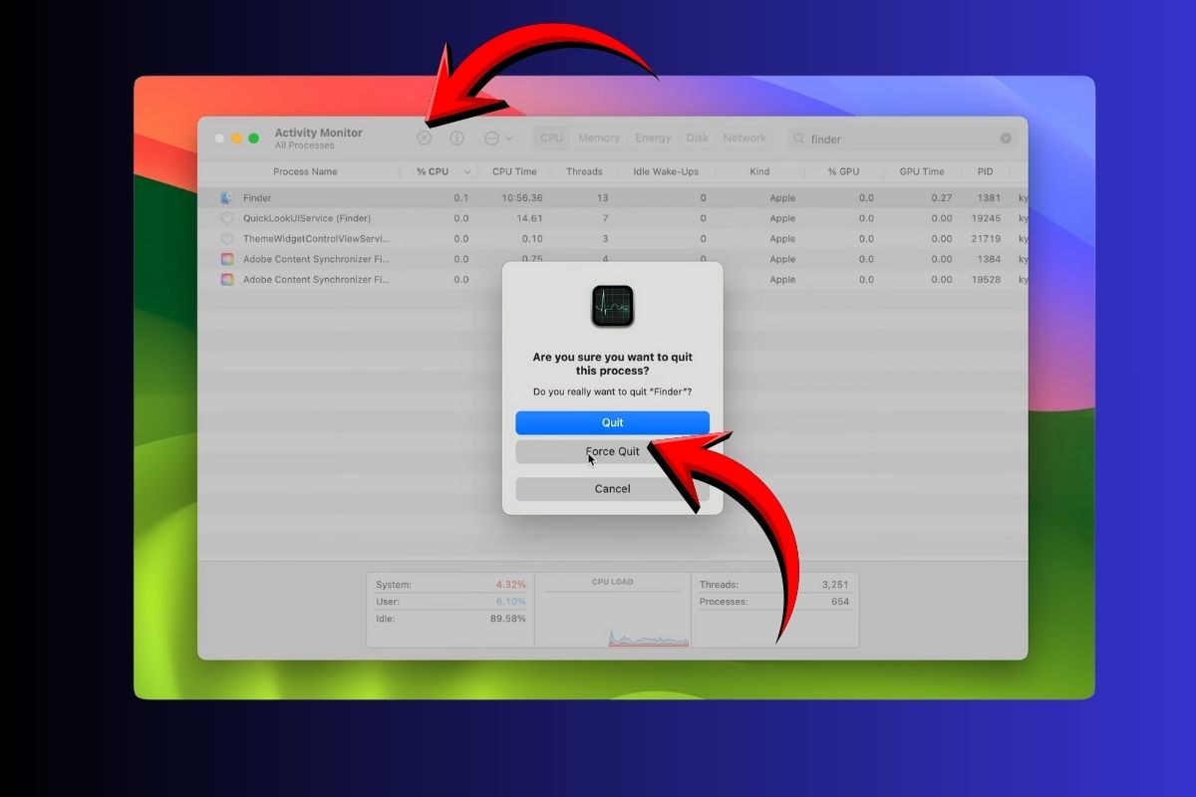This screenshot has width=1196, height=797.
Task: Select the QuickLookUIService (Finder) row
Action: click(613, 218)
